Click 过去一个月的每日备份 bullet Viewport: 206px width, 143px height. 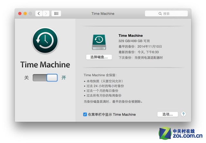point(101,91)
